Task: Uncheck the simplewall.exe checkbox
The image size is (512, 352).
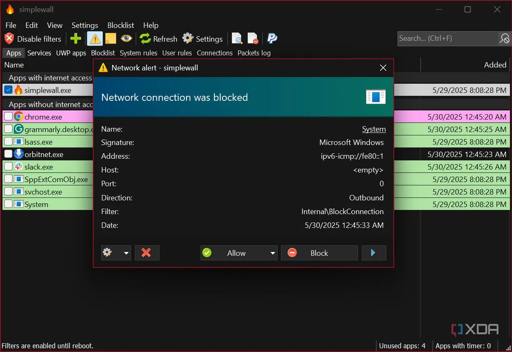Action: click(x=8, y=90)
